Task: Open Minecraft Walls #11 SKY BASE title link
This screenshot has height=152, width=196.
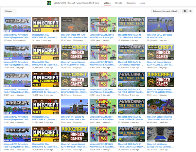Action: pyautogui.click(x=74, y=36)
